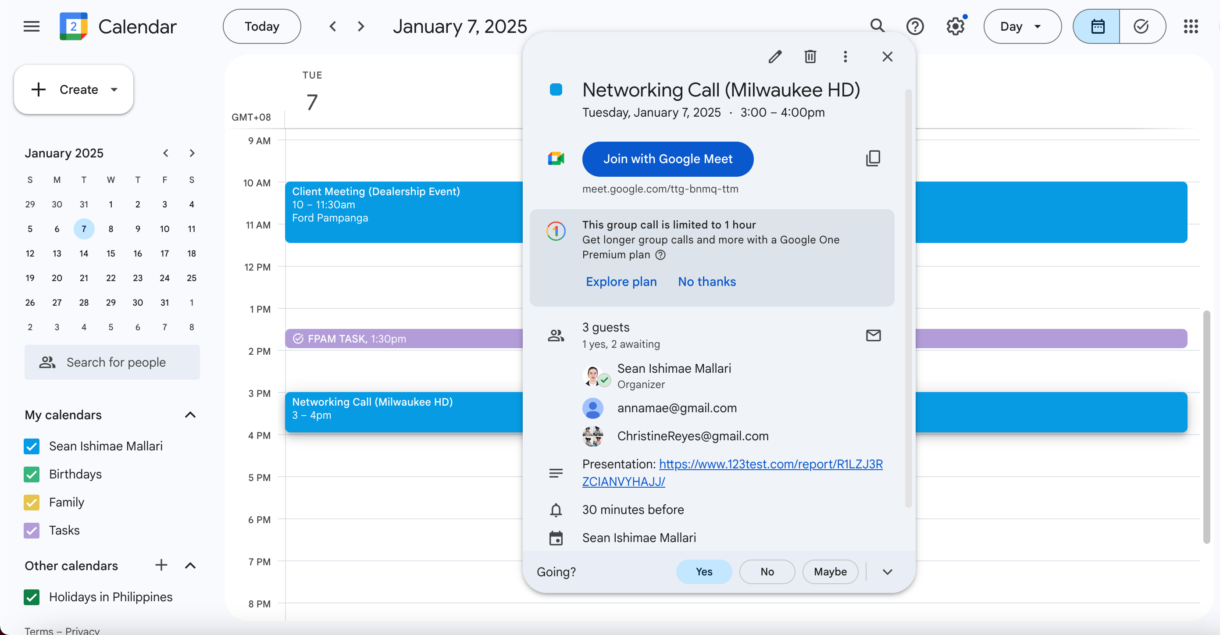1220x635 pixels.
Task: Close the event details popup
Action: [888, 57]
